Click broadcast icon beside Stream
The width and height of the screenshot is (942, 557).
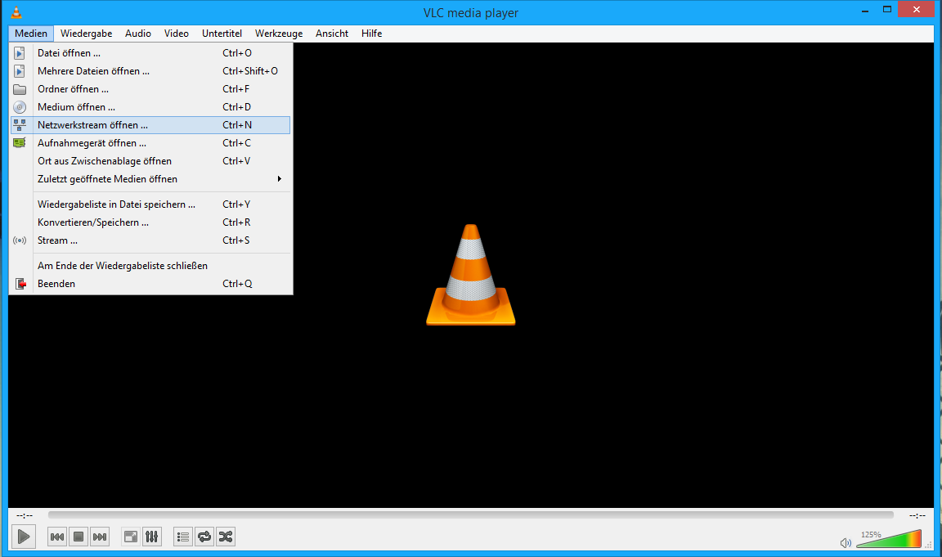20,240
